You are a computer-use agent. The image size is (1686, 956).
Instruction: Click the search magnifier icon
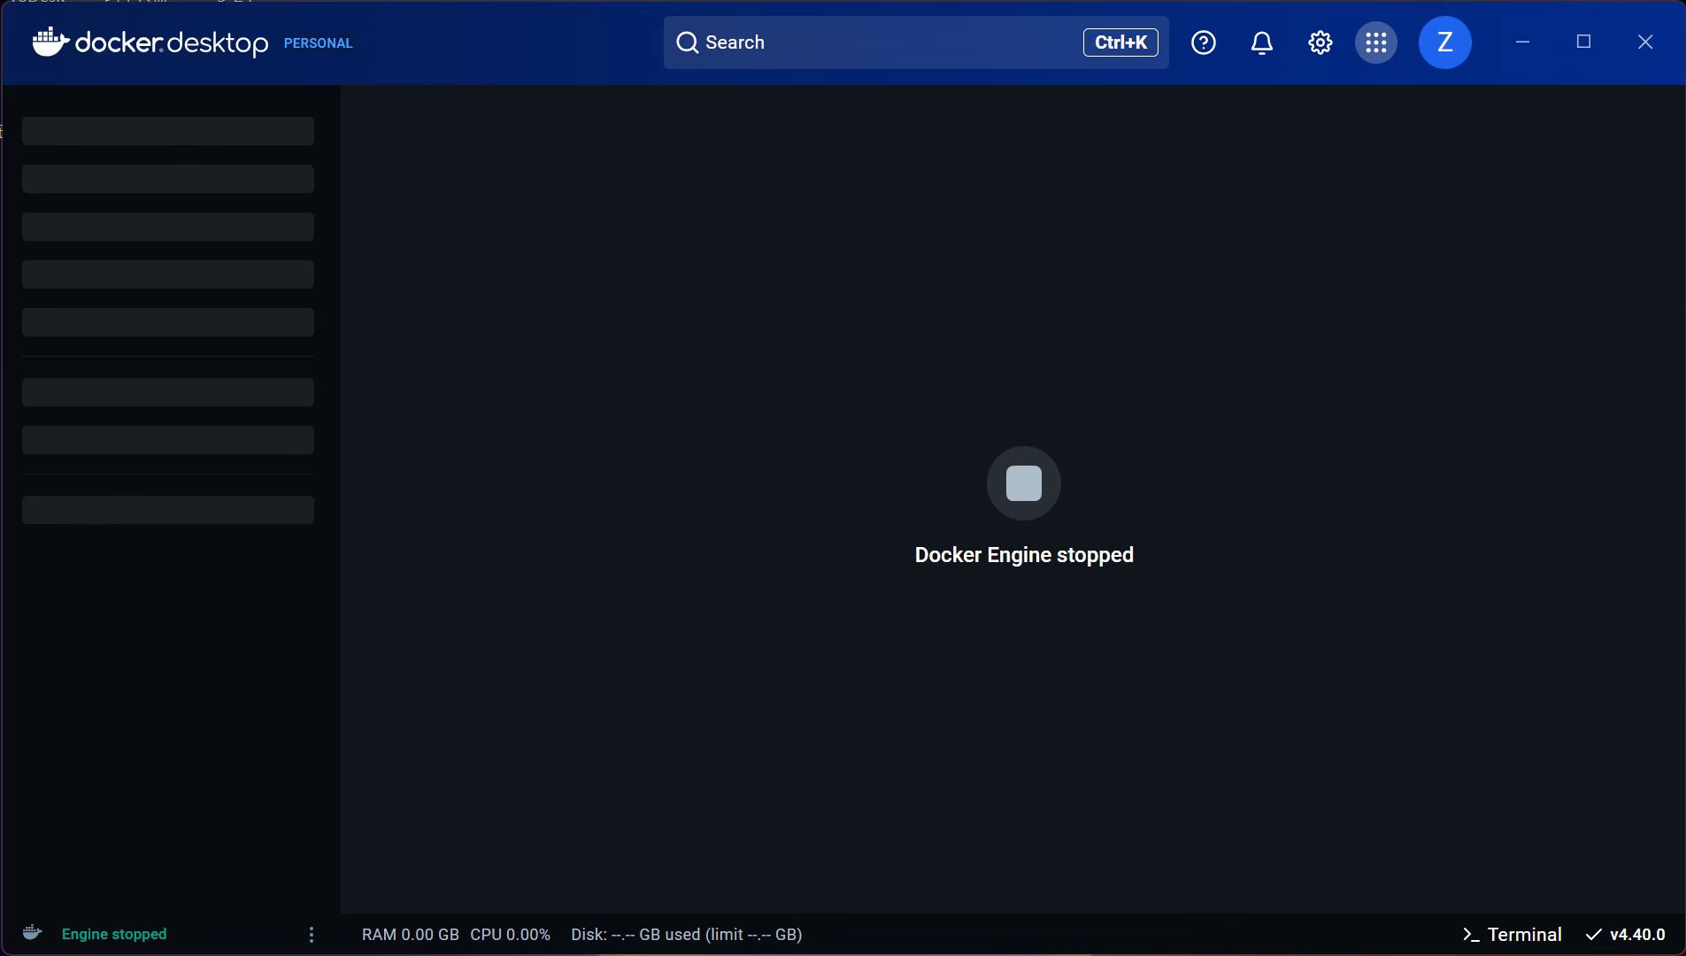(688, 42)
